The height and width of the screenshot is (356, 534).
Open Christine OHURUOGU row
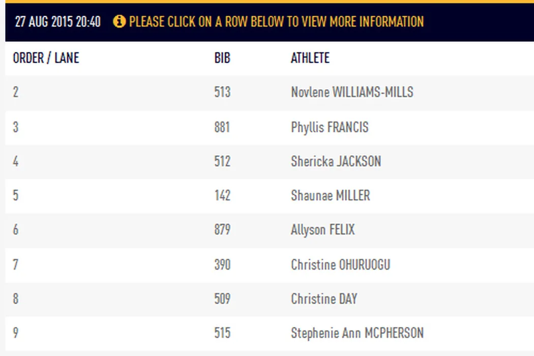pos(340,264)
